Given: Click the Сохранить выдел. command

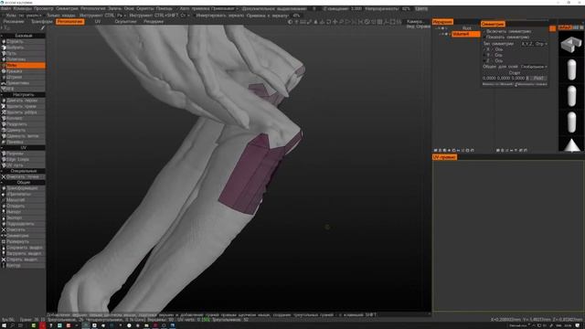Looking at the screenshot, I should coord(23,248).
